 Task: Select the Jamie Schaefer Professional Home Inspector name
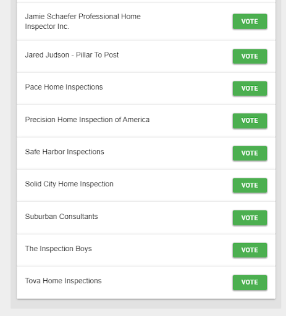pos(83,22)
